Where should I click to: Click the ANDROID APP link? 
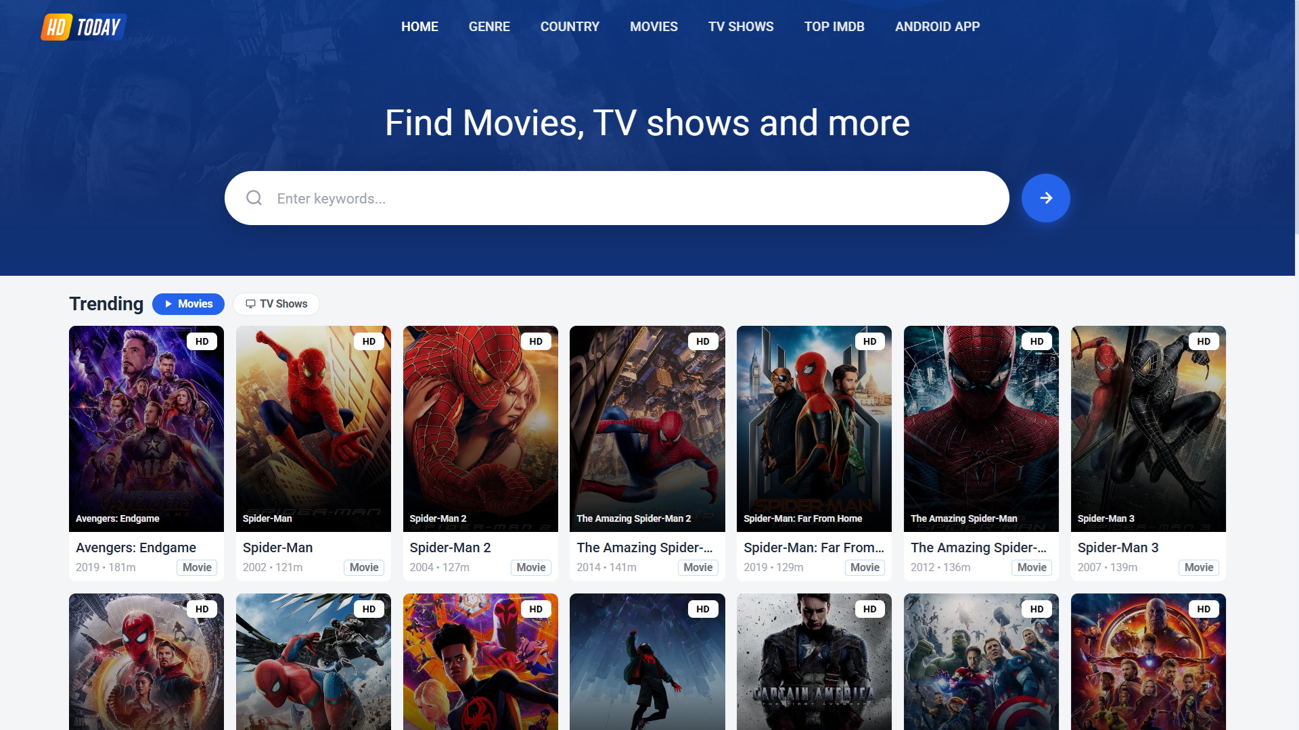[937, 26]
